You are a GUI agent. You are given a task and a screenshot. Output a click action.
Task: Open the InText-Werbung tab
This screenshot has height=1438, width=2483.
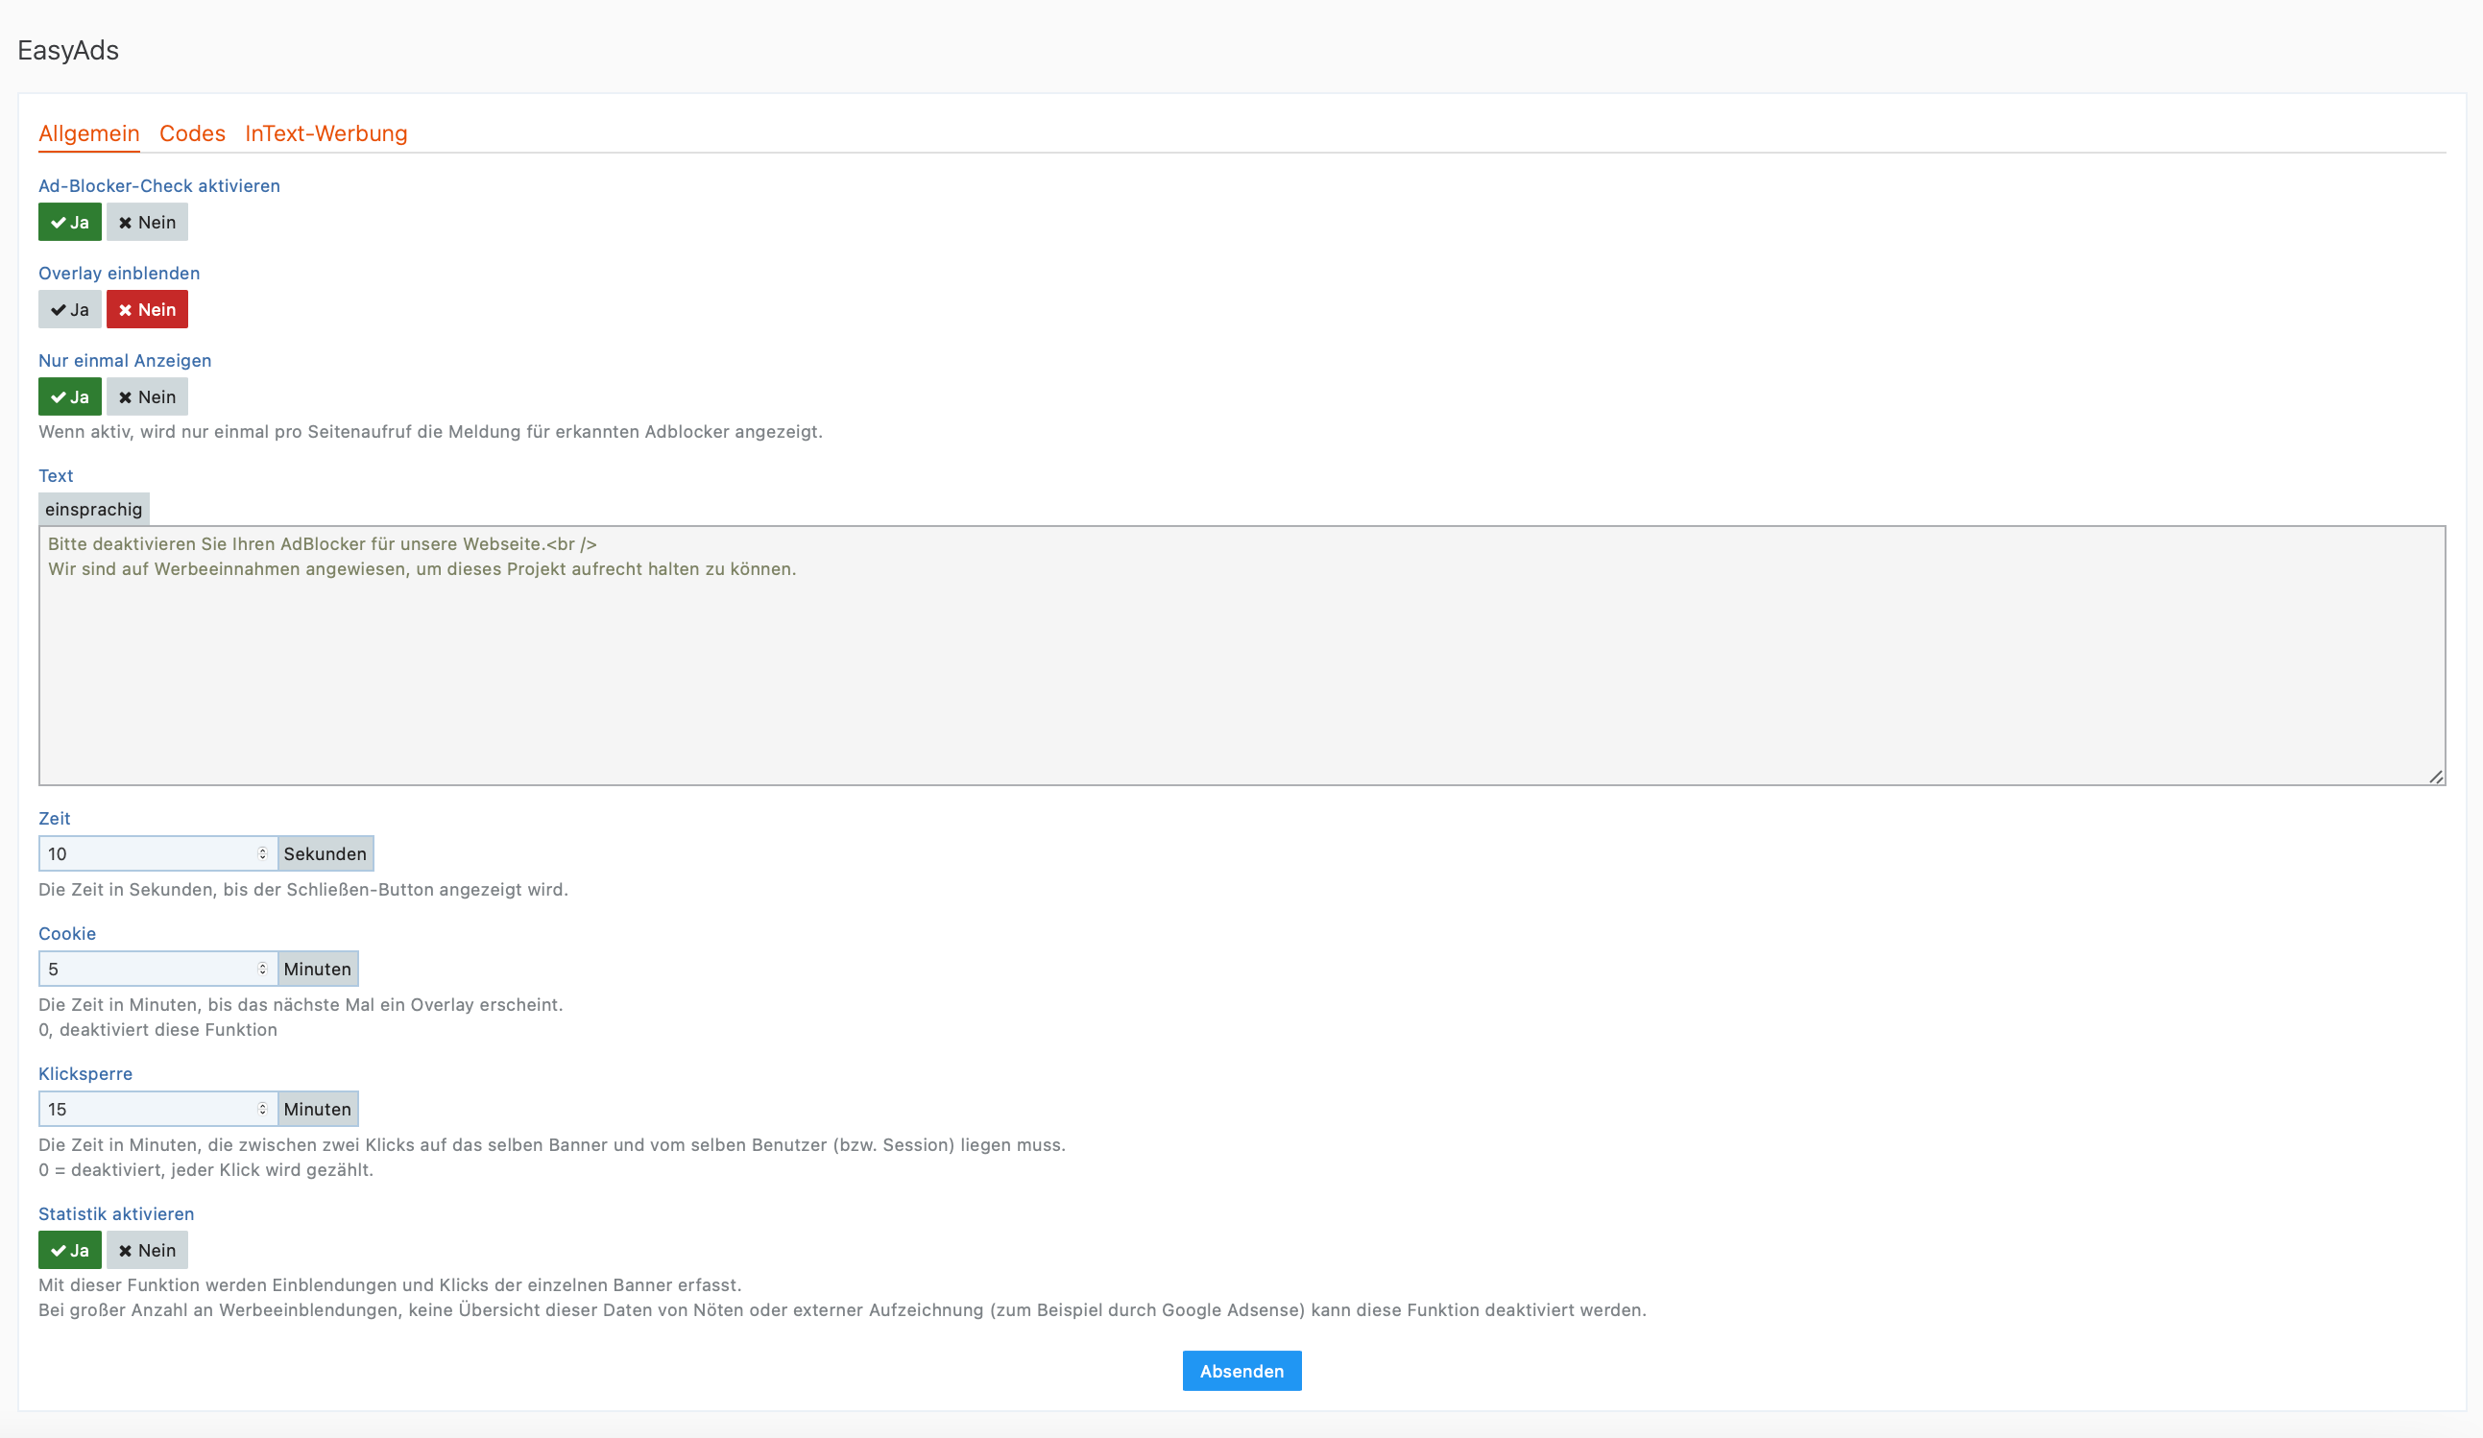pos(326,134)
